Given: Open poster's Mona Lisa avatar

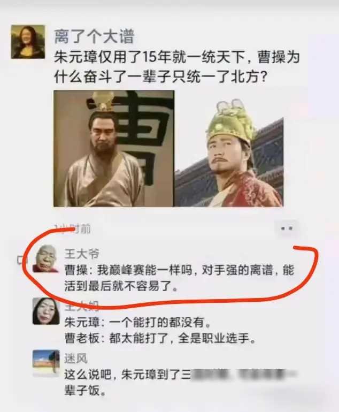Looking at the screenshot, I should pos(28,42).
